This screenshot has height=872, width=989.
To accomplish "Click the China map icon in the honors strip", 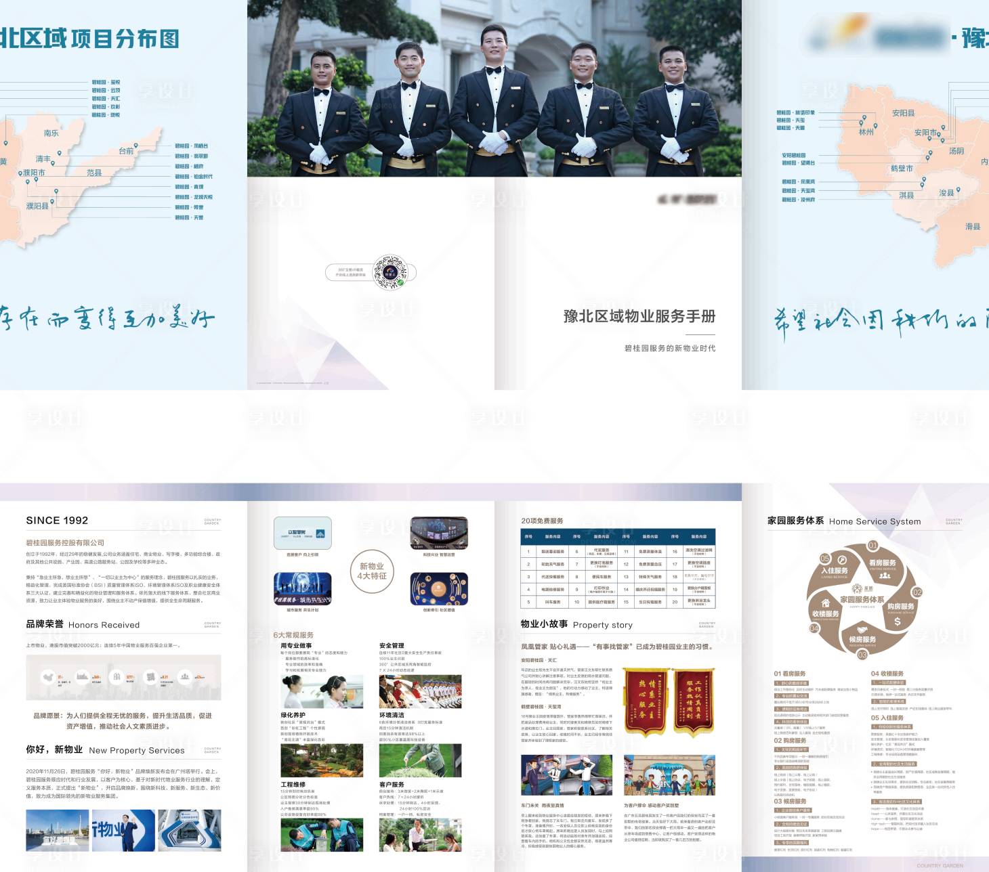I will pyautogui.click(x=47, y=676).
